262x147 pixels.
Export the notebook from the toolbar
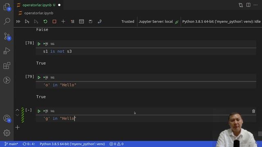99,22
